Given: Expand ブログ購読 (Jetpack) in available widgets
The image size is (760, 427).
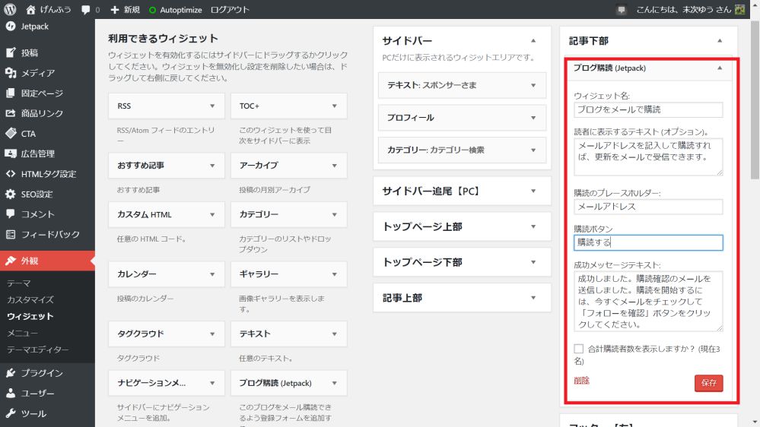Looking at the screenshot, I should [335, 383].
